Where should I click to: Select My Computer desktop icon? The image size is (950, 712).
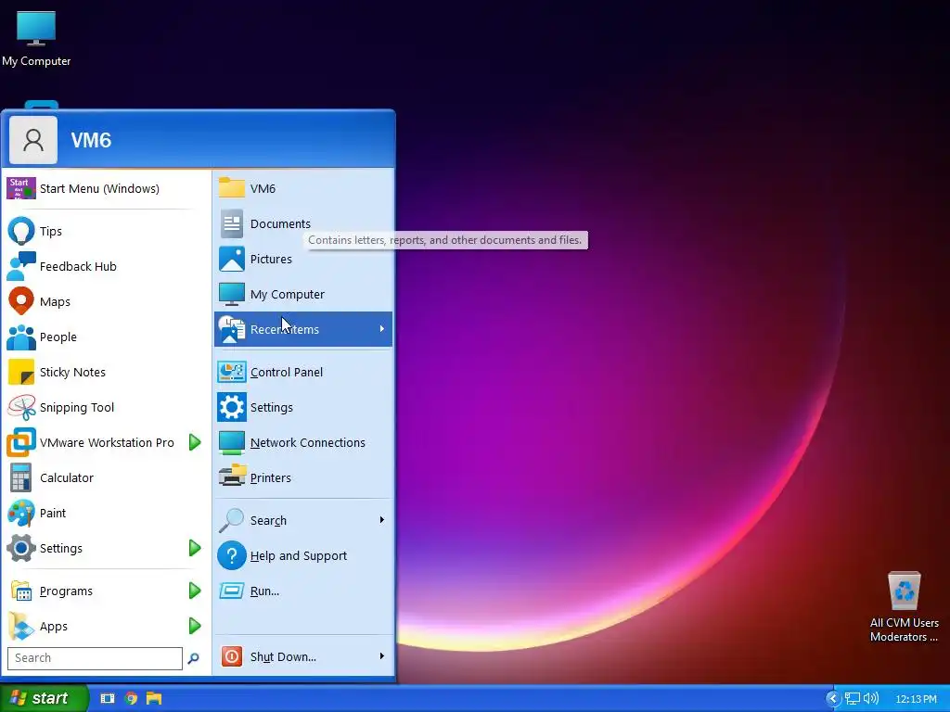click(36, 37)
